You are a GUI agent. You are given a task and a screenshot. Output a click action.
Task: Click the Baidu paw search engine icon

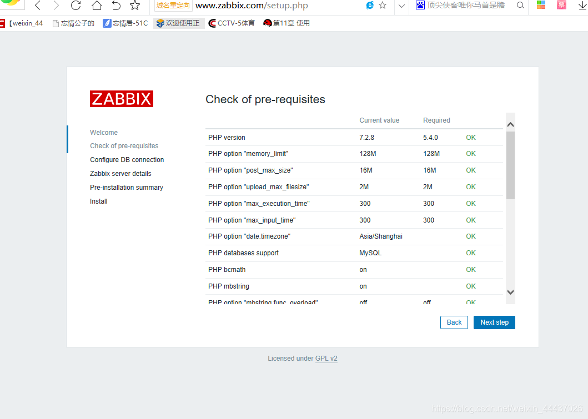(x=420, y=5)
